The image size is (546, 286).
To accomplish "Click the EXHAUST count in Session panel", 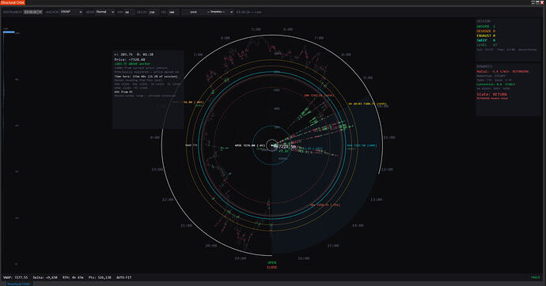I will pyautogui.click(x=486, y=36).
